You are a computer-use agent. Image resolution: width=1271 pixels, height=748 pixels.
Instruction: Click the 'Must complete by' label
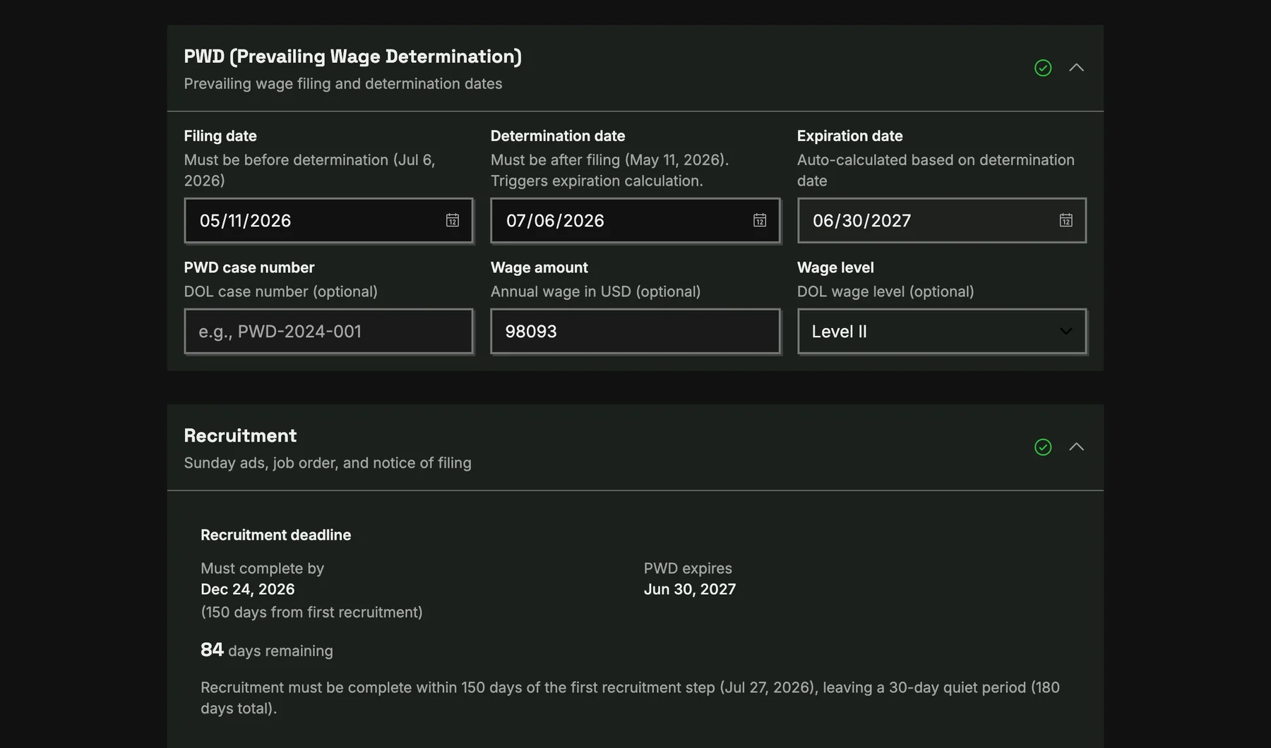(x=262, y=568)
